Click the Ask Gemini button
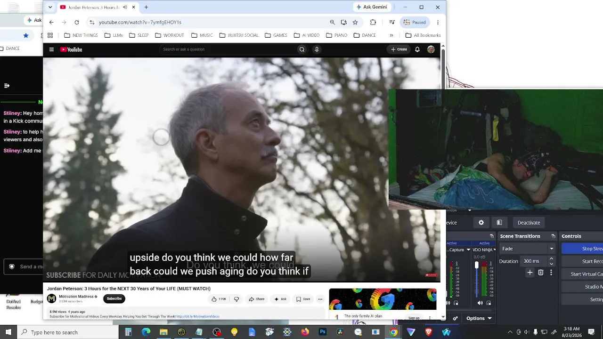Screen dimensions: 603x339 (372, 7)
